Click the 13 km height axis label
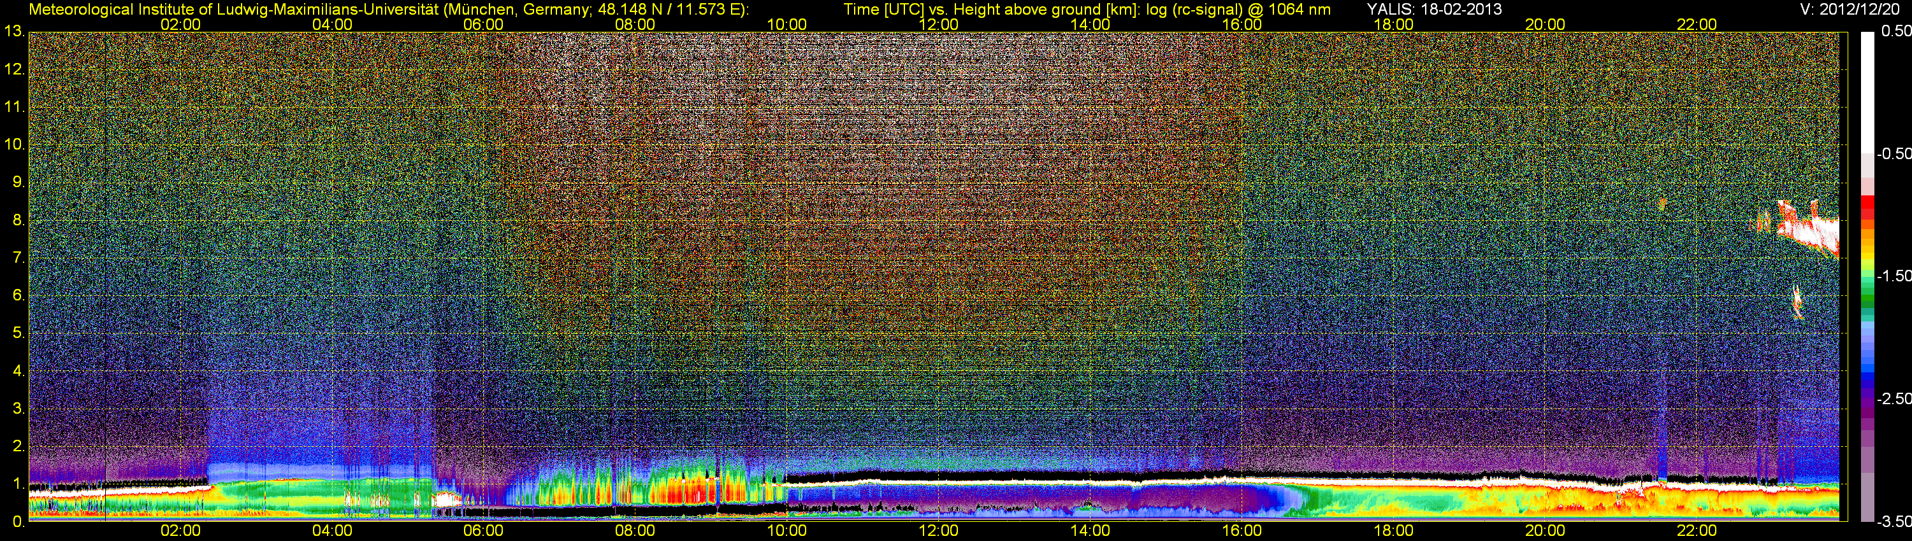 13,32
